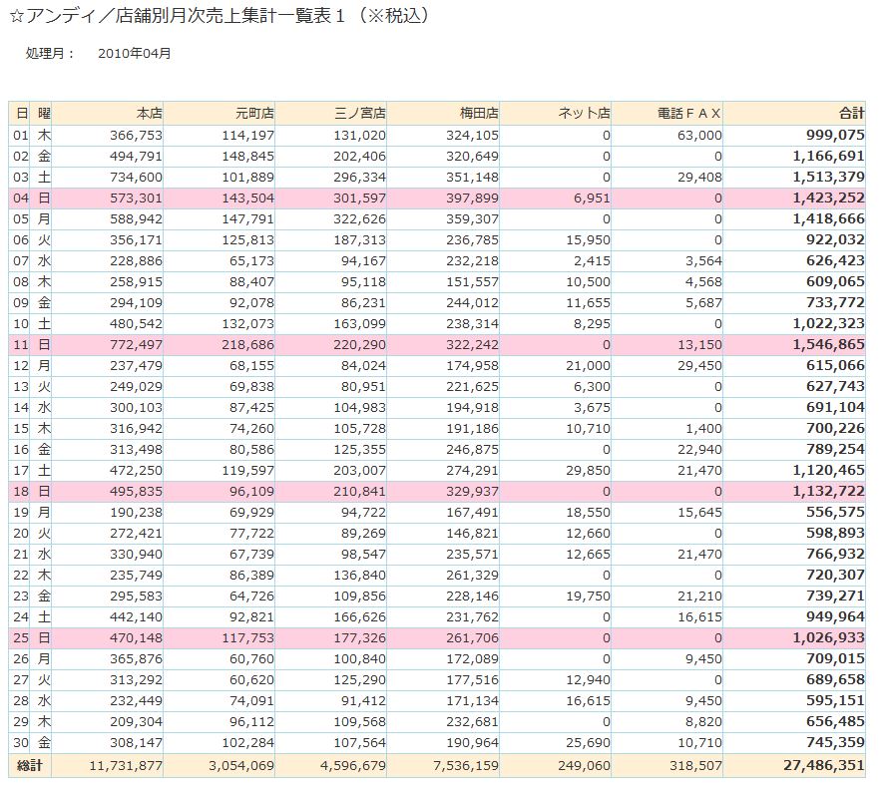Screen dimensions: 881x795
Task: Select the 梅田店 column header
Action: (x=484, y=113)
